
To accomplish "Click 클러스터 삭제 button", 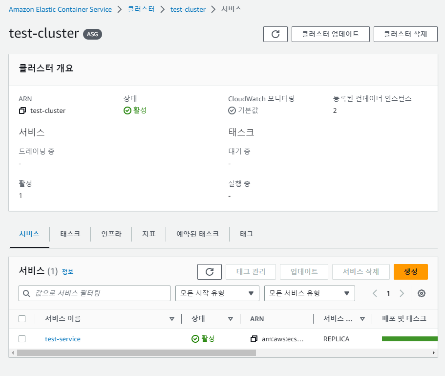I will tap(405, 34).
